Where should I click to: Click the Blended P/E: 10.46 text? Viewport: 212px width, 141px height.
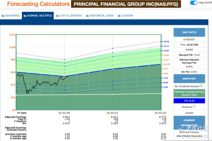(x=189, y=55)
